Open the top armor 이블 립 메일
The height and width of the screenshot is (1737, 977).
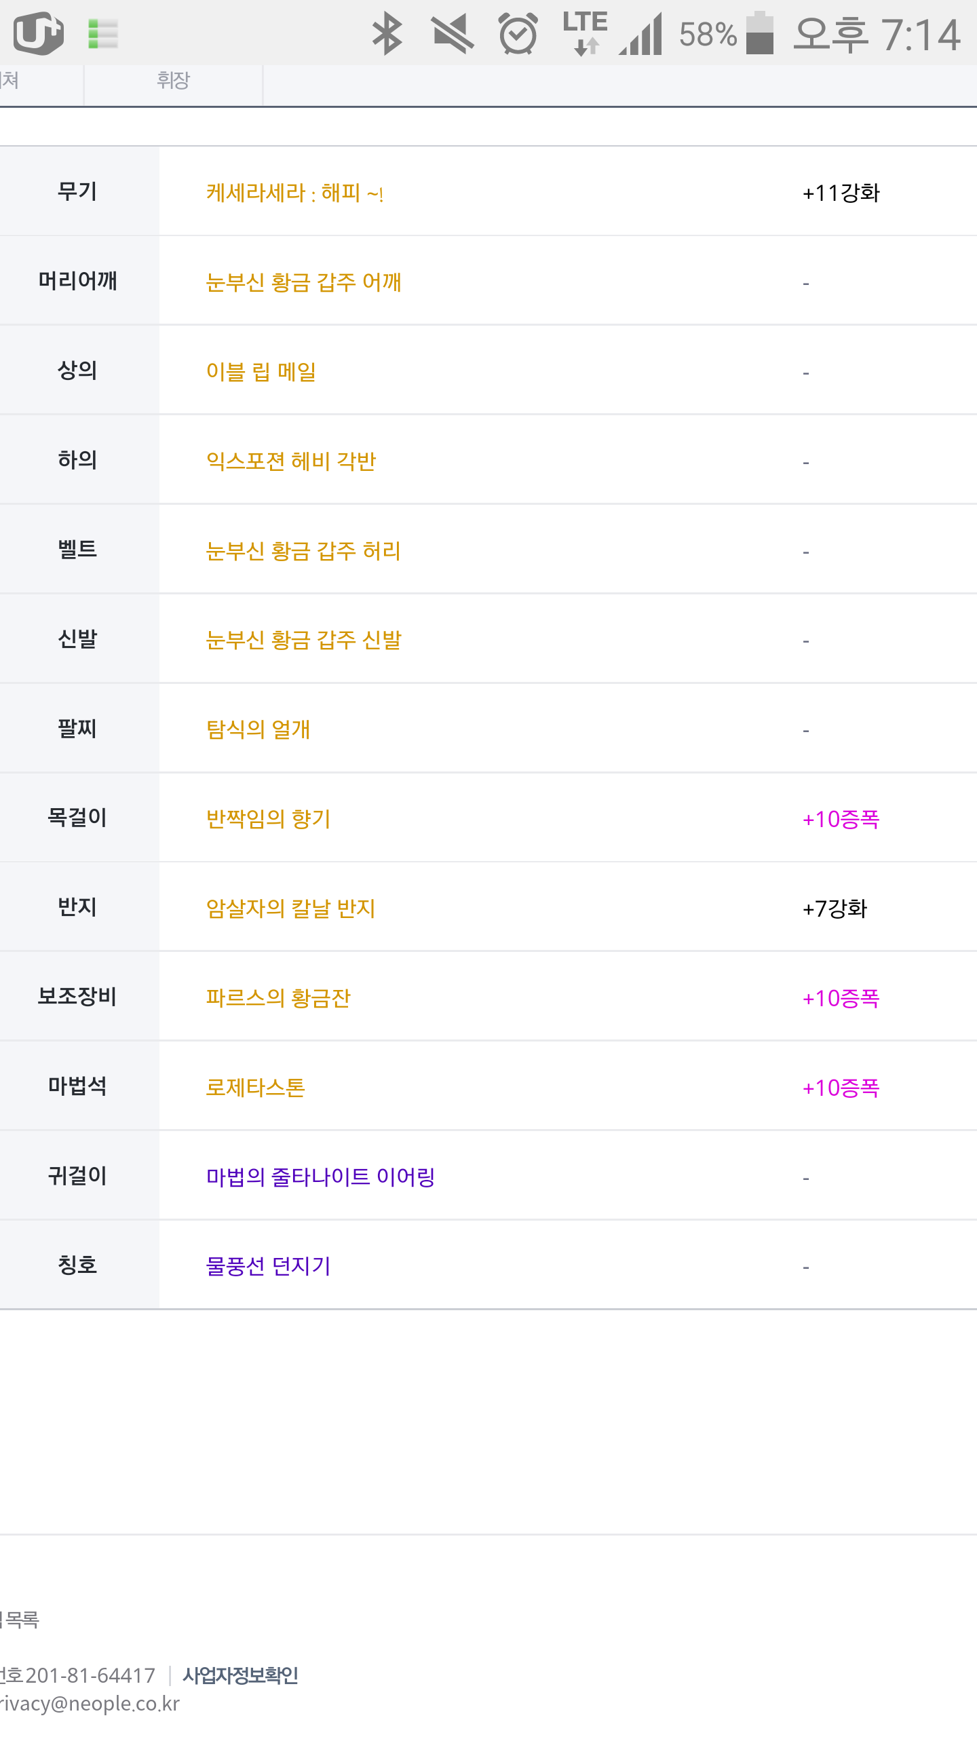(x=261, y=372)
